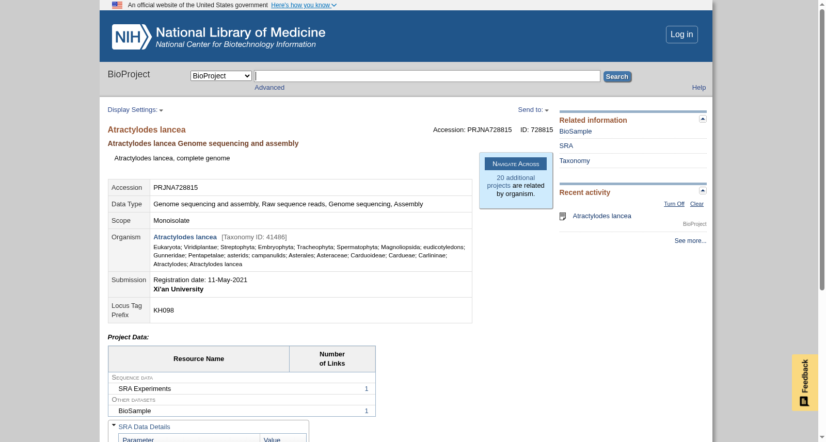Expand Display Settings menu

[135, 110]
